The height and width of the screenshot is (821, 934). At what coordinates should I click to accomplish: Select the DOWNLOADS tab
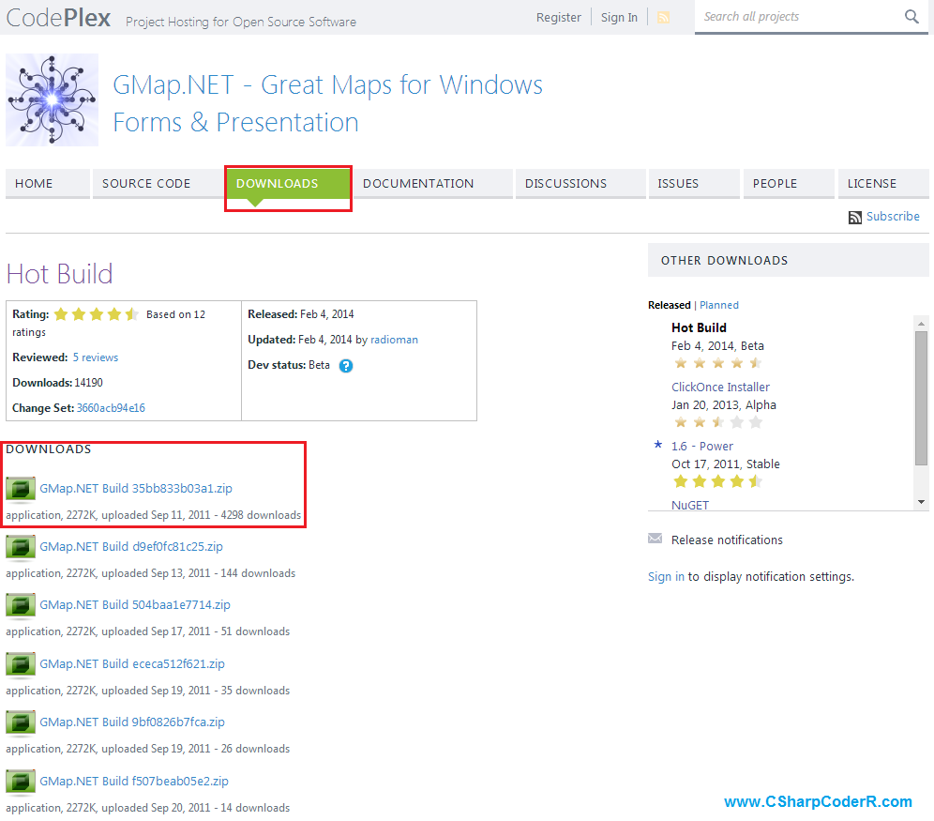[x=288, y=184]
